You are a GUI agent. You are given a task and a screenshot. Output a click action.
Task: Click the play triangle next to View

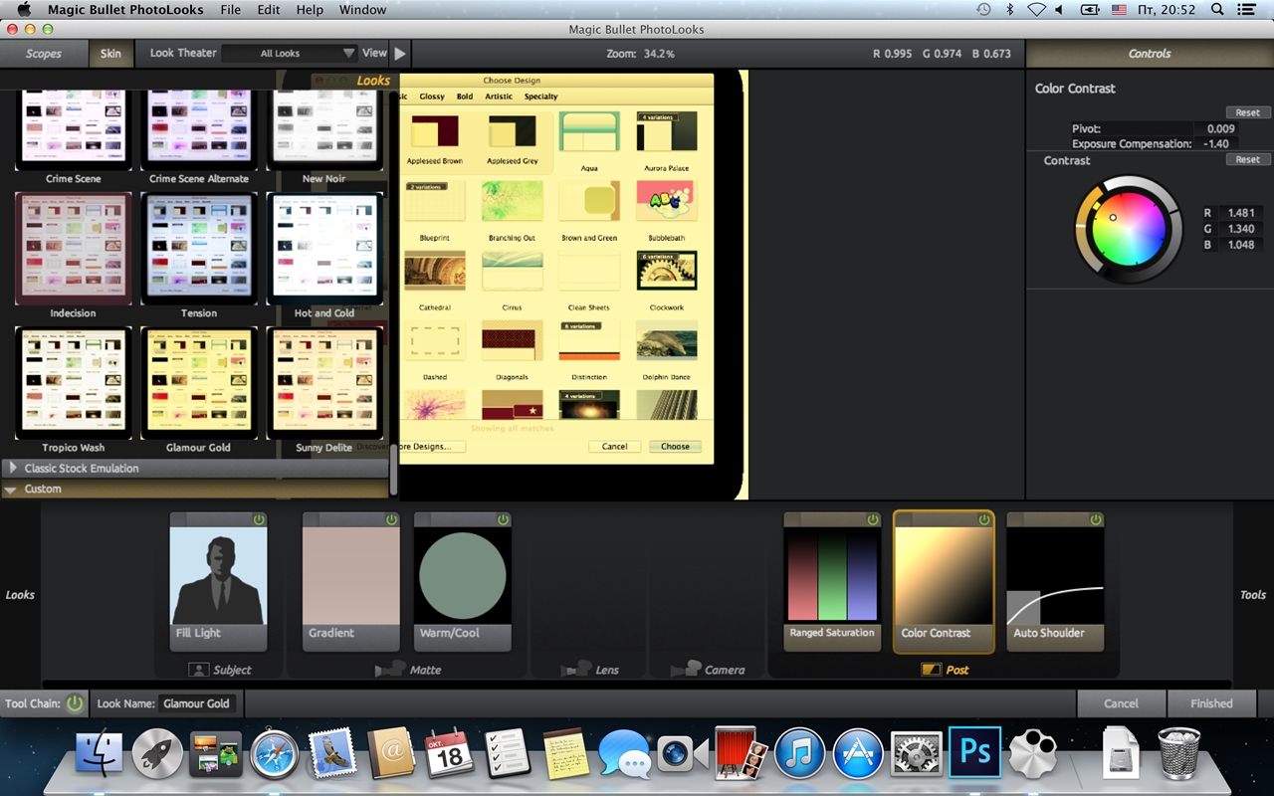(399, 54)
